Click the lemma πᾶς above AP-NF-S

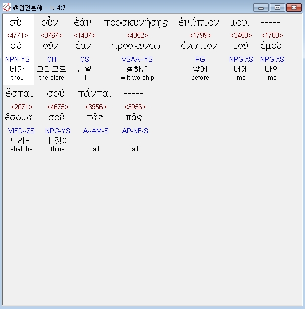[x=134, y=118]
